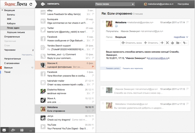Delete letter with X icon in toolbar
The width and height of the screenshot is (195, 133).
(167, 43)
